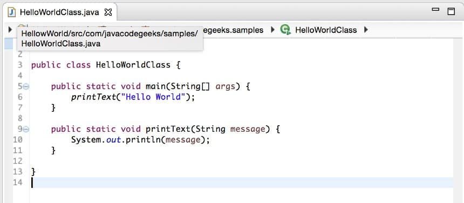Viewport: 464px width, 203px height.
Task: Minimize the editor pane
Action: [435, 10]
